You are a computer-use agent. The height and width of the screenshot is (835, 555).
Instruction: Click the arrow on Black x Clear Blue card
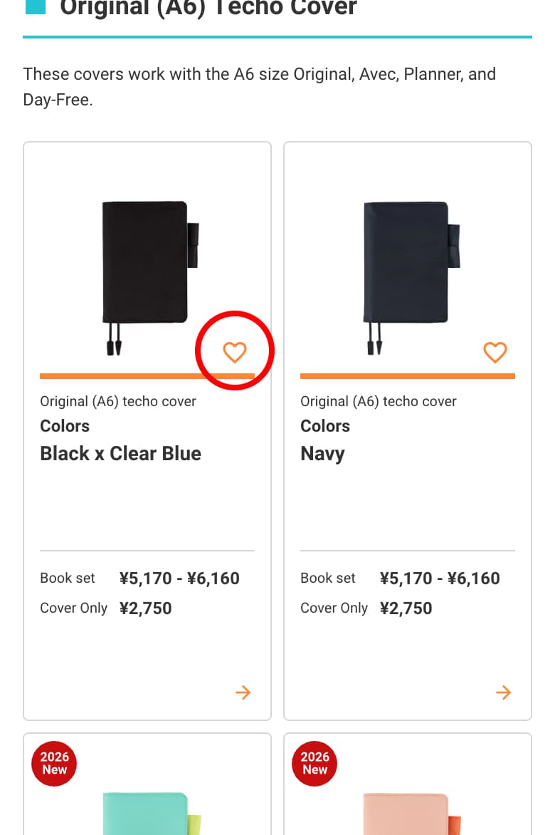coord(243,693)
